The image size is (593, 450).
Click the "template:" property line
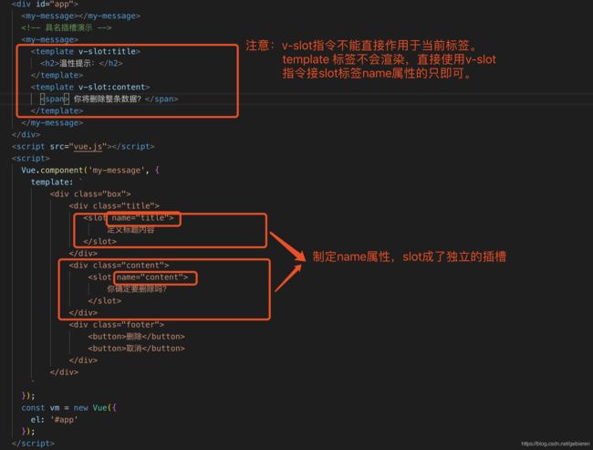[x=52, y=182]
